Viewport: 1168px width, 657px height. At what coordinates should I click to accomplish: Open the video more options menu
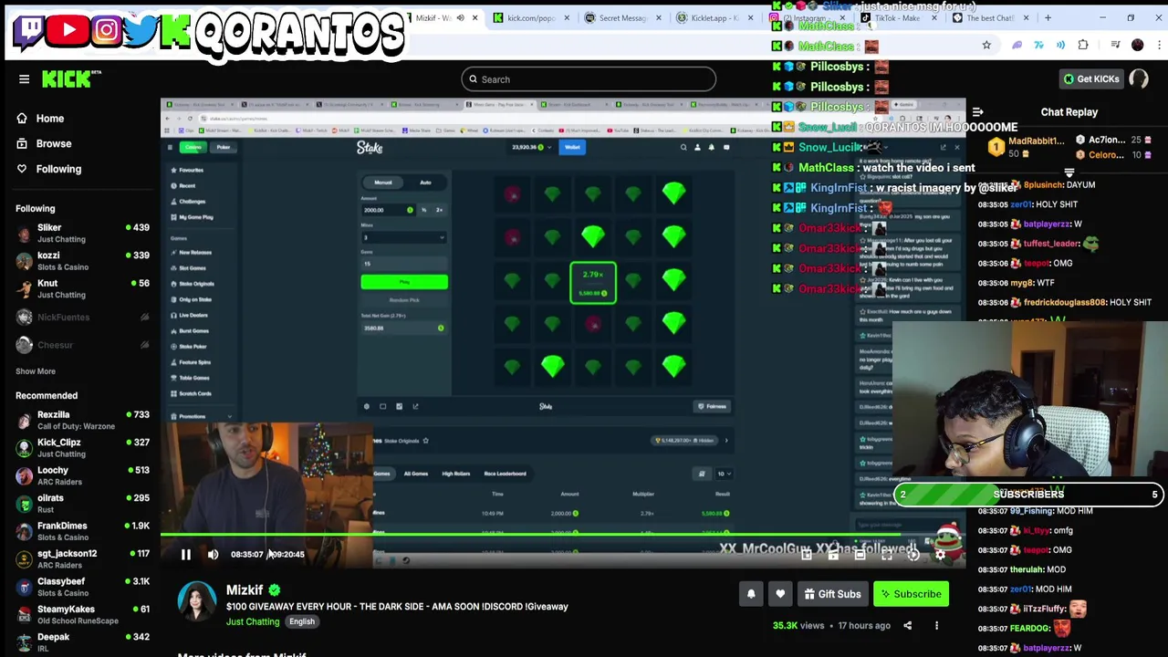pyautogui.click(x=936, y=626)
